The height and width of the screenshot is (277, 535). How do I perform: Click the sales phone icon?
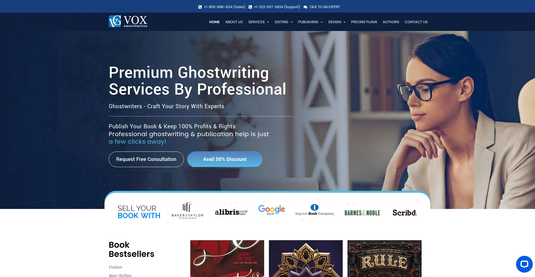tap(200, 7)
